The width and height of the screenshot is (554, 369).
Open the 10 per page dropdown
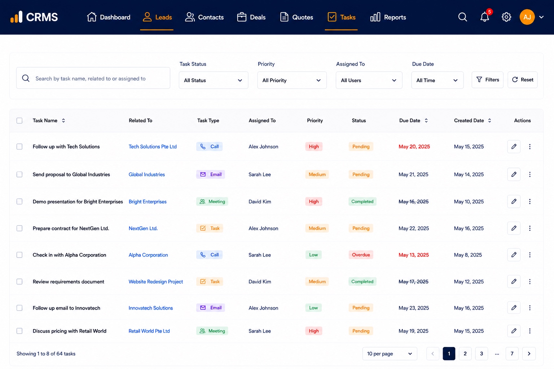[390, 354]
